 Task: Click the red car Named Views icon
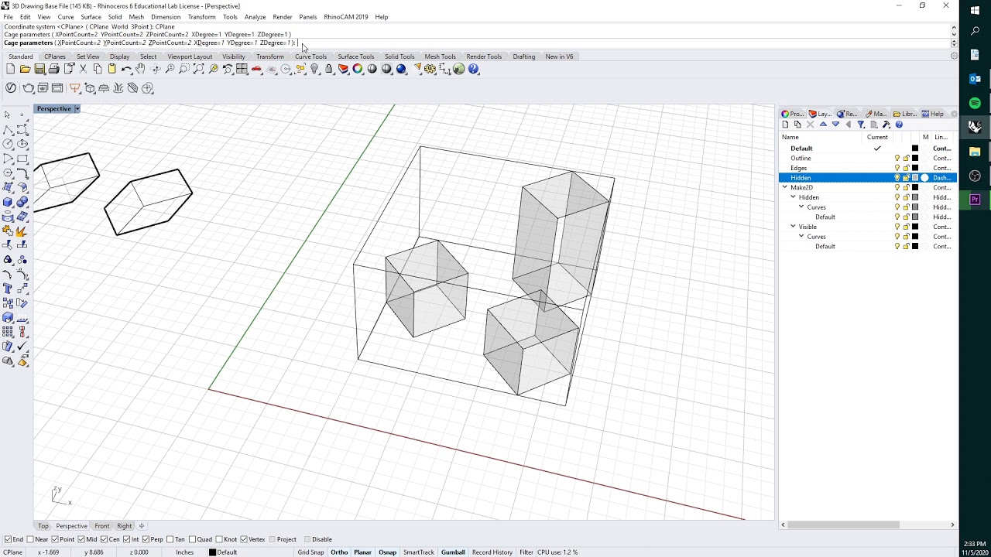point(256,69)
